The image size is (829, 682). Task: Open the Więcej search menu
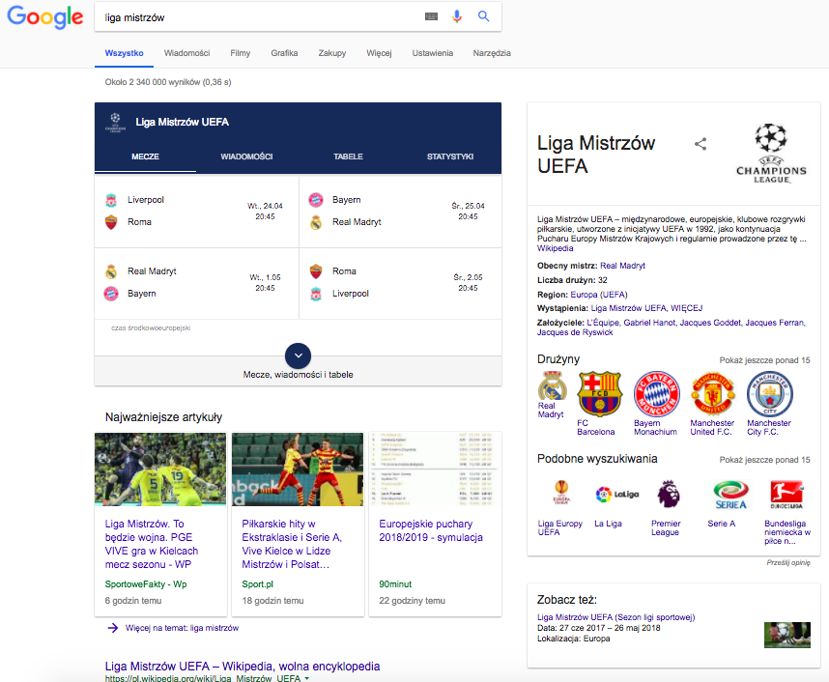click(x=379, y=53)
